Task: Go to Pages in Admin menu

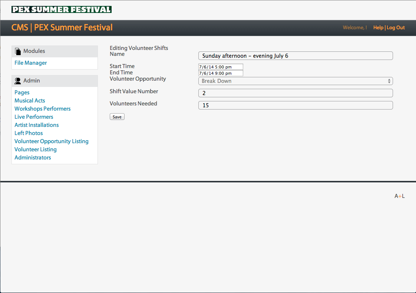Action: (x=22, y=92)
